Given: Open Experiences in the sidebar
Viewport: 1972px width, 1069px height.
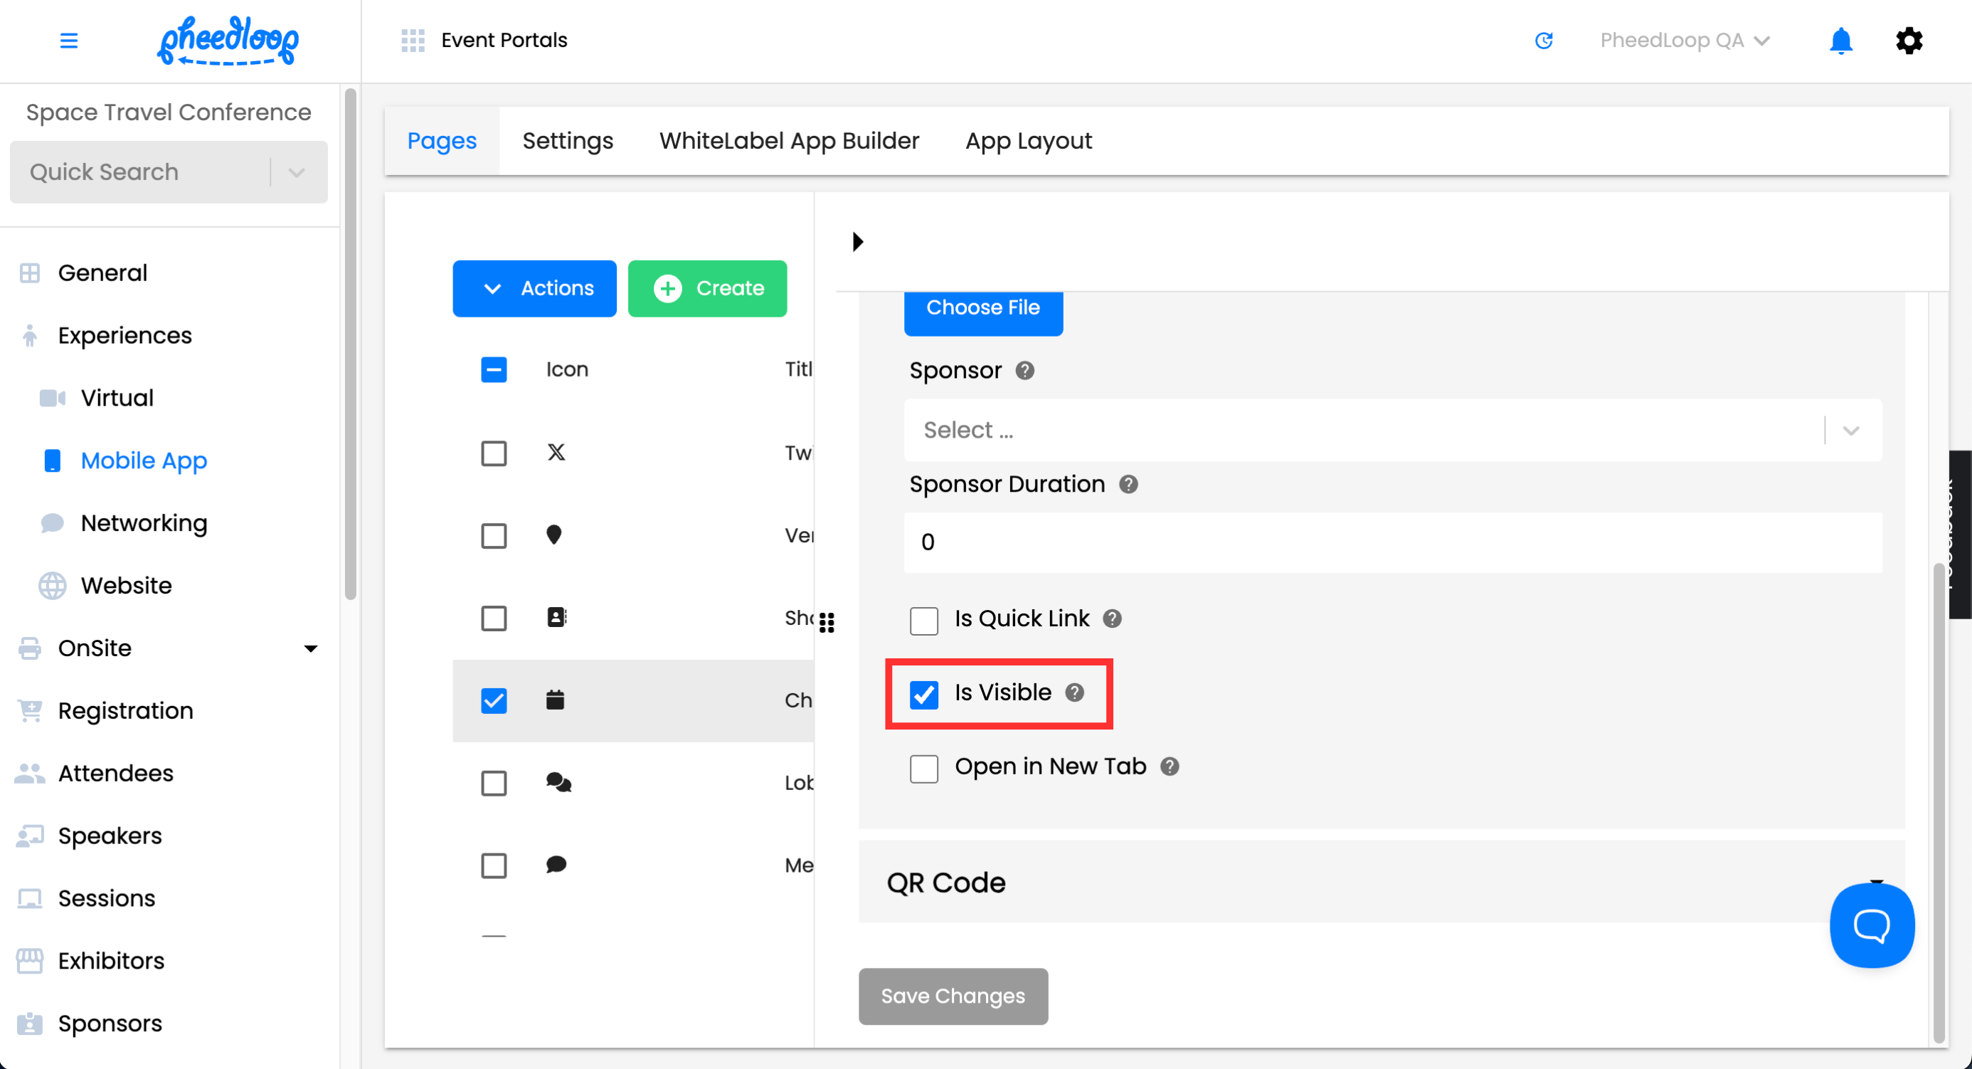Looking at the screenshot, I should coord(124,336).
